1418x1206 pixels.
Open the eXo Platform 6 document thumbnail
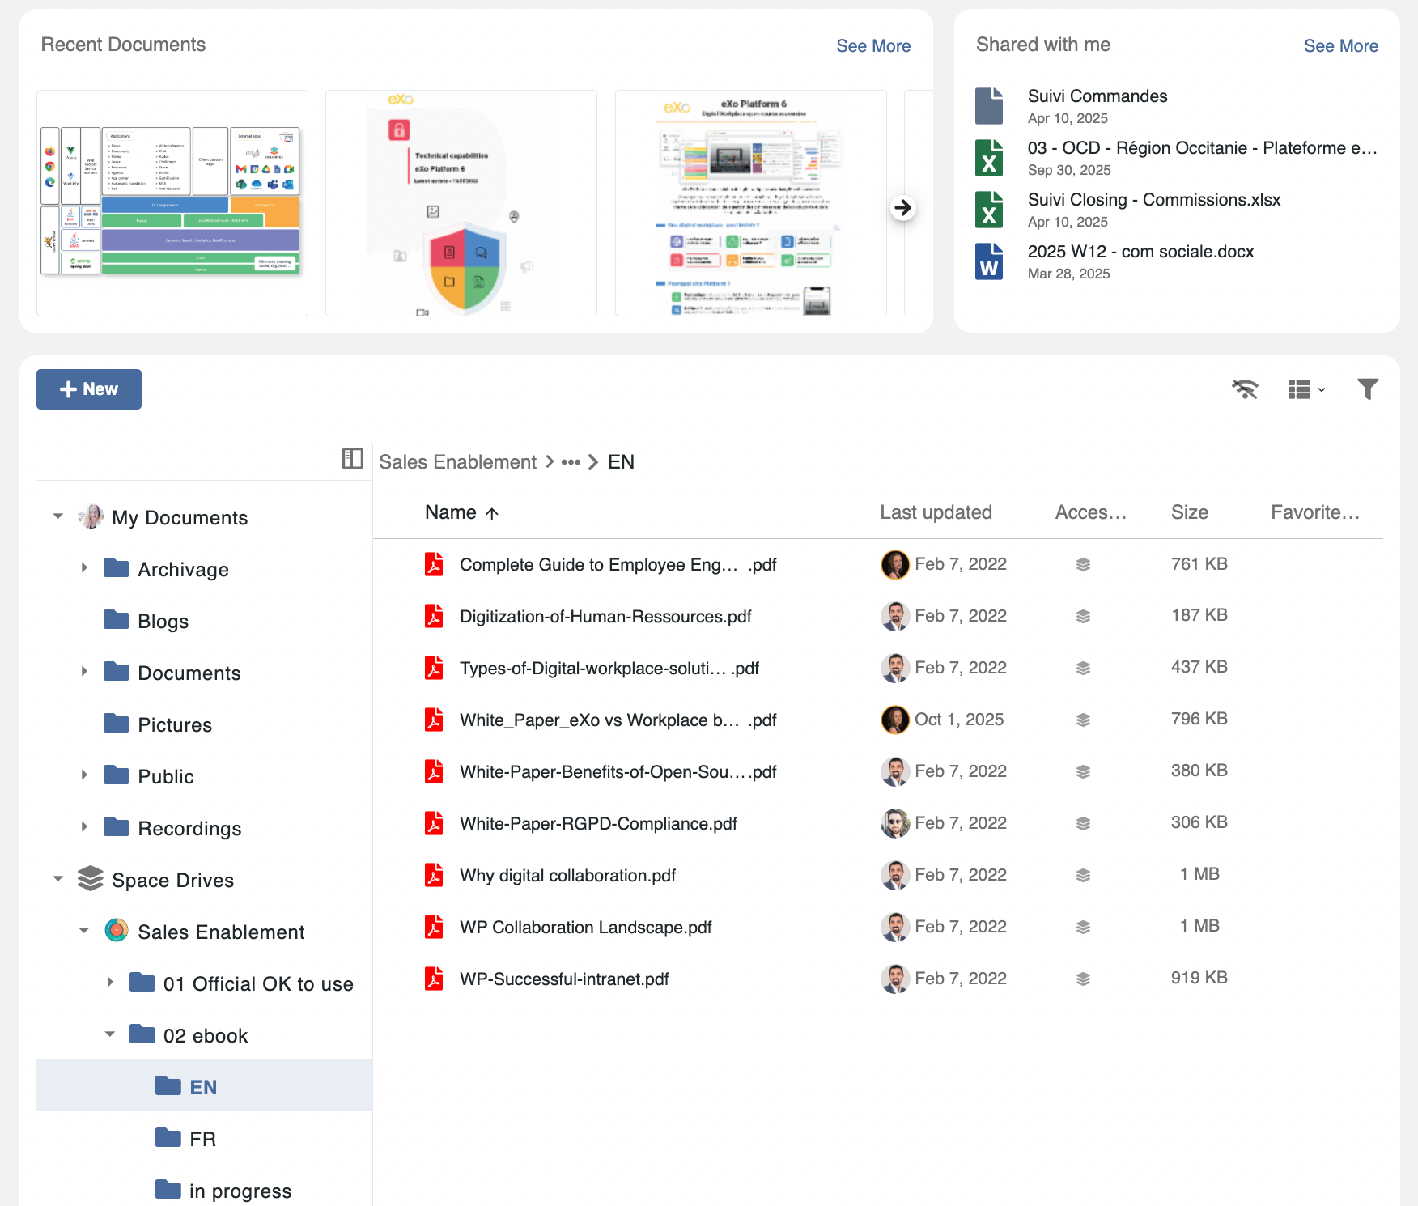click(x=750, y=203)
